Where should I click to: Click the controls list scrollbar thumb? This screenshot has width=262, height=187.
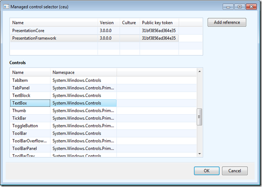200,117
